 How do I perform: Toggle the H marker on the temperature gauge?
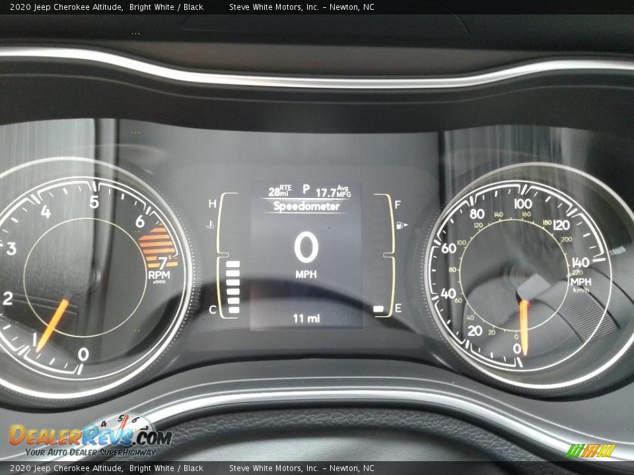(x=212, y=203)
